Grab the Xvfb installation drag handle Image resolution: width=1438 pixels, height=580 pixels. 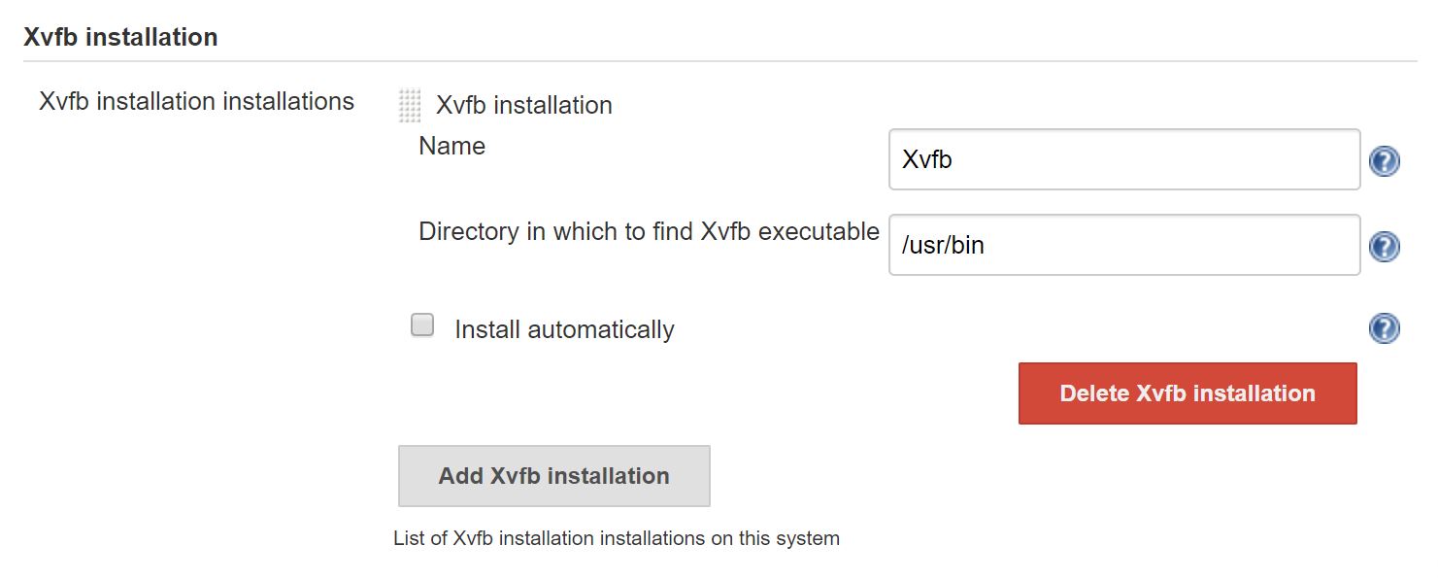tap(410, 105)
